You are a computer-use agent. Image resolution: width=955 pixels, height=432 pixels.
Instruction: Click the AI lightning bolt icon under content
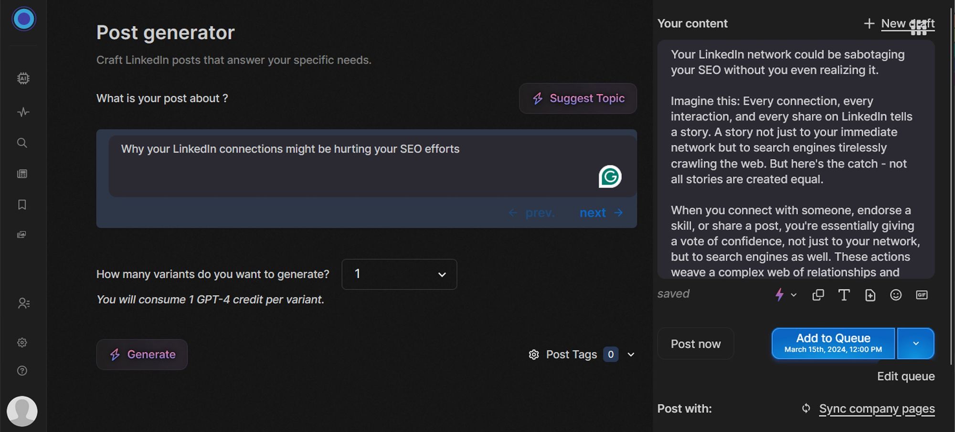coord(779,295)
